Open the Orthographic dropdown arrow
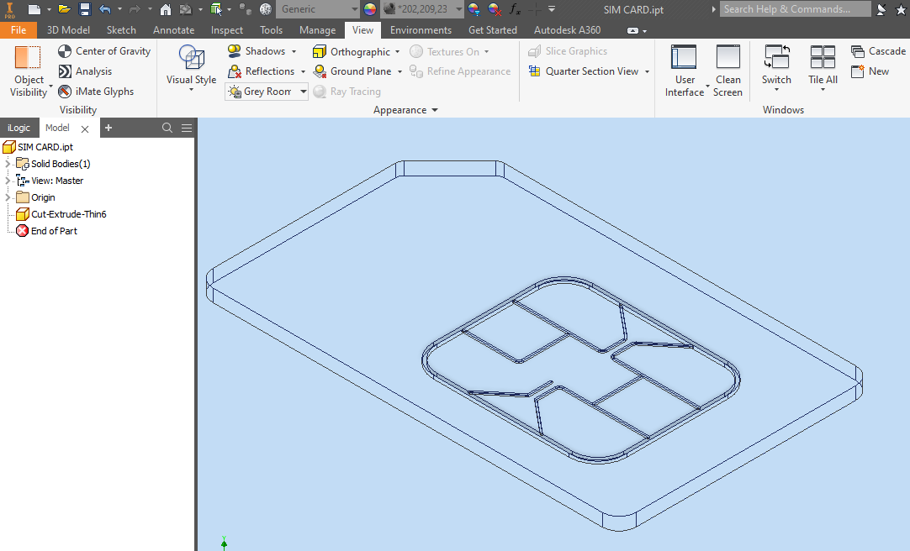 click(x=397, y=52)
